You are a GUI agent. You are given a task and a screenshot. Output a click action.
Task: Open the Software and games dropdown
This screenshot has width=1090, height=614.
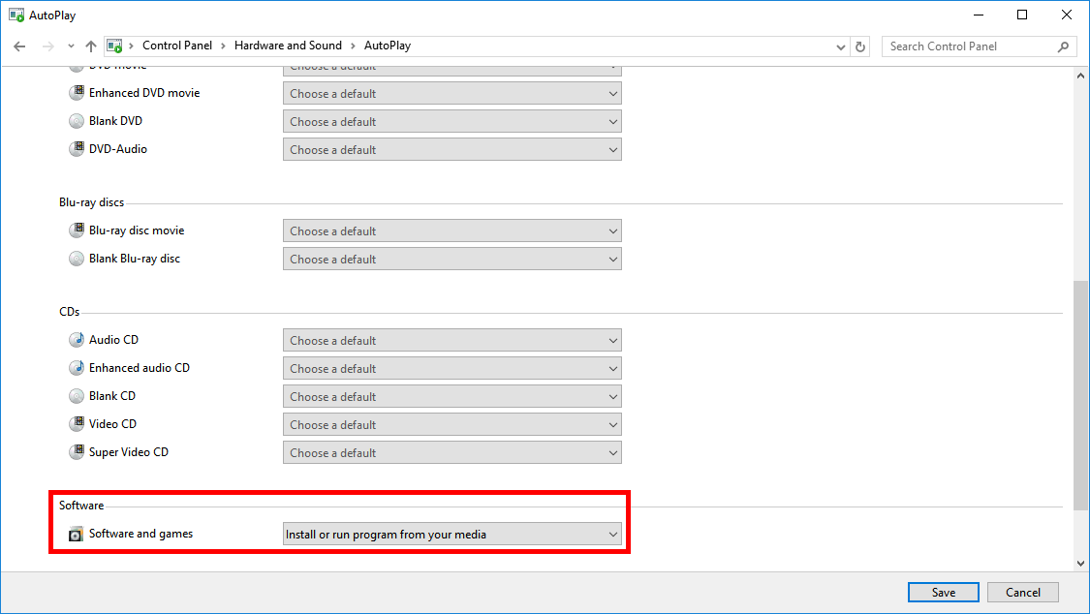452,535
